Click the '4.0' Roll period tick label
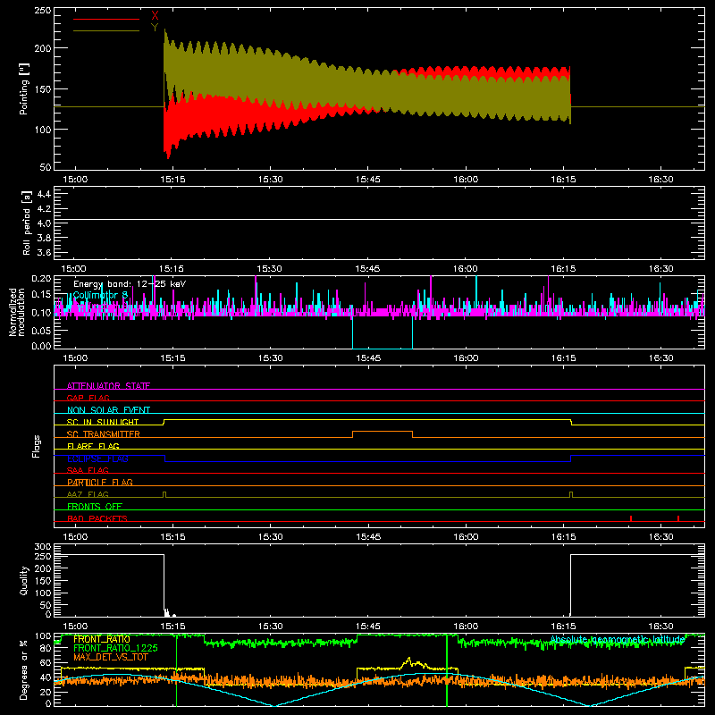This screenshot has height=715, width=715. [44, 223]
